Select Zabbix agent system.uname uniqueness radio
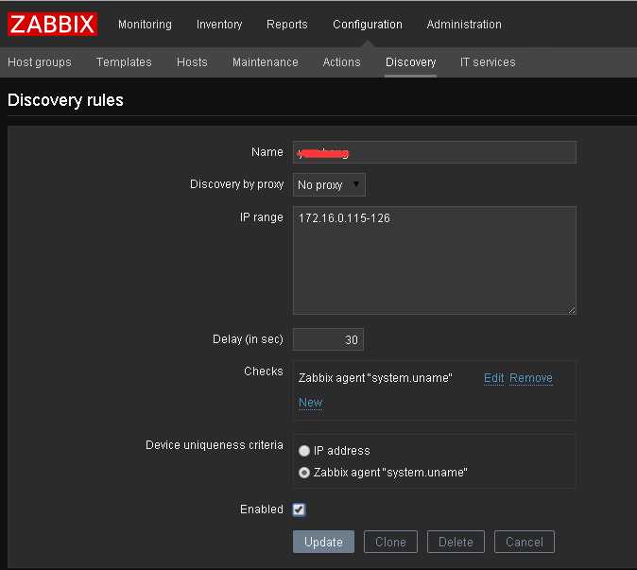 (x=304, y=473)
